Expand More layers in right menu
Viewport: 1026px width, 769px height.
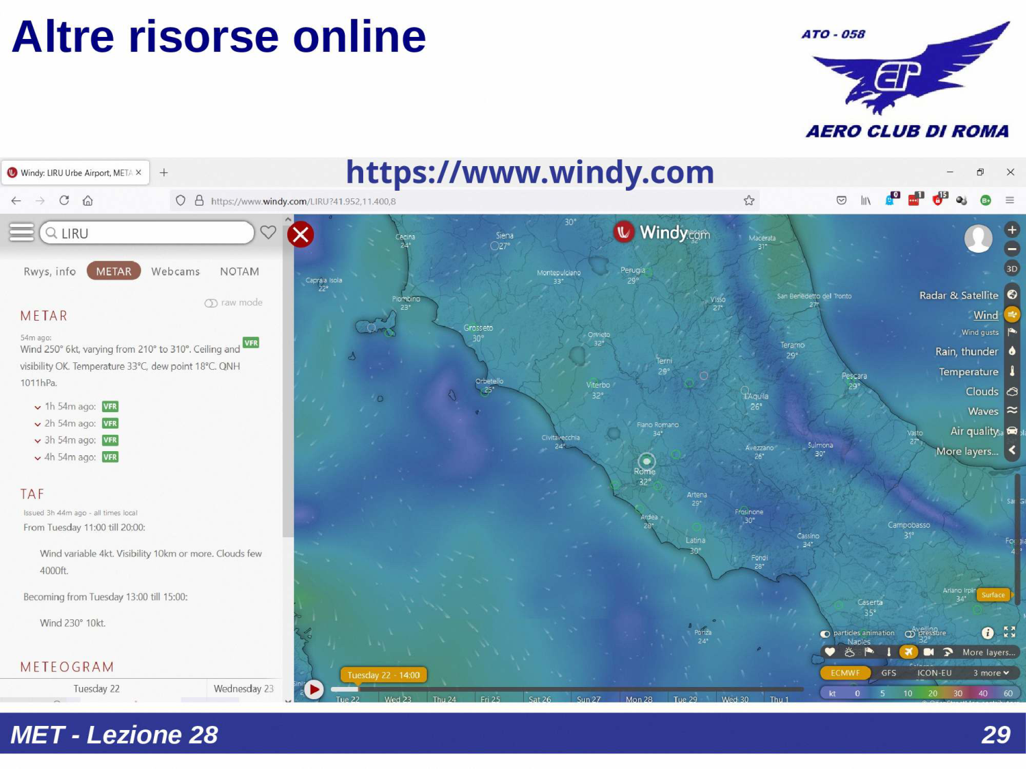point(977,451)
